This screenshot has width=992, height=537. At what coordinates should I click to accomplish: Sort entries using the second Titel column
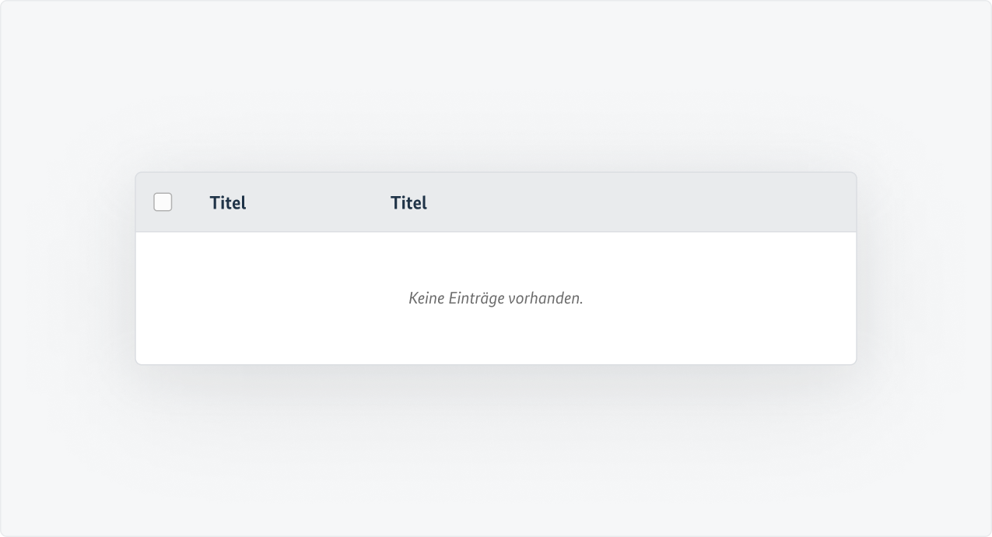coord(408,203)
